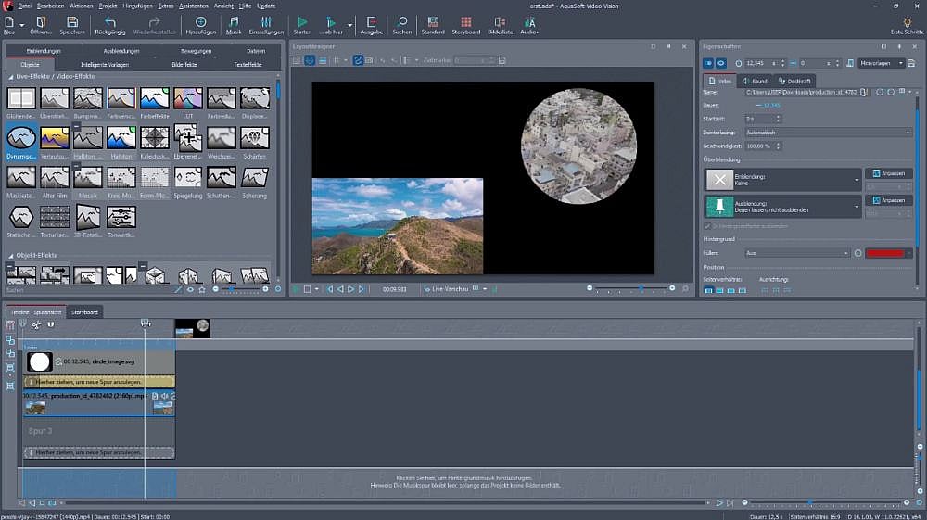Image resolution: width=927 pixels, height=520 pixels.
Task: Open the Assistenten menu
Action: 192,6
